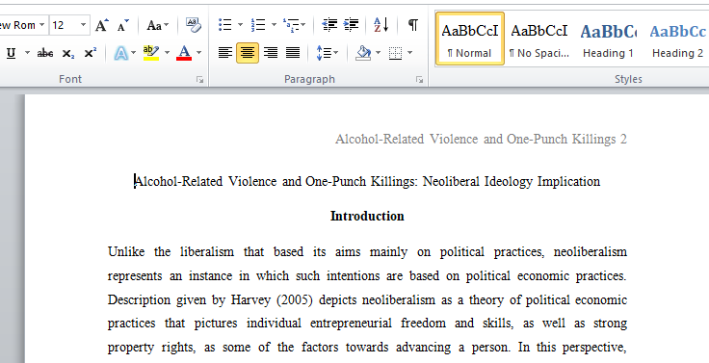Click the Numbering list icon
This screenshot has width=709, height=363.
tap(258, 25)
